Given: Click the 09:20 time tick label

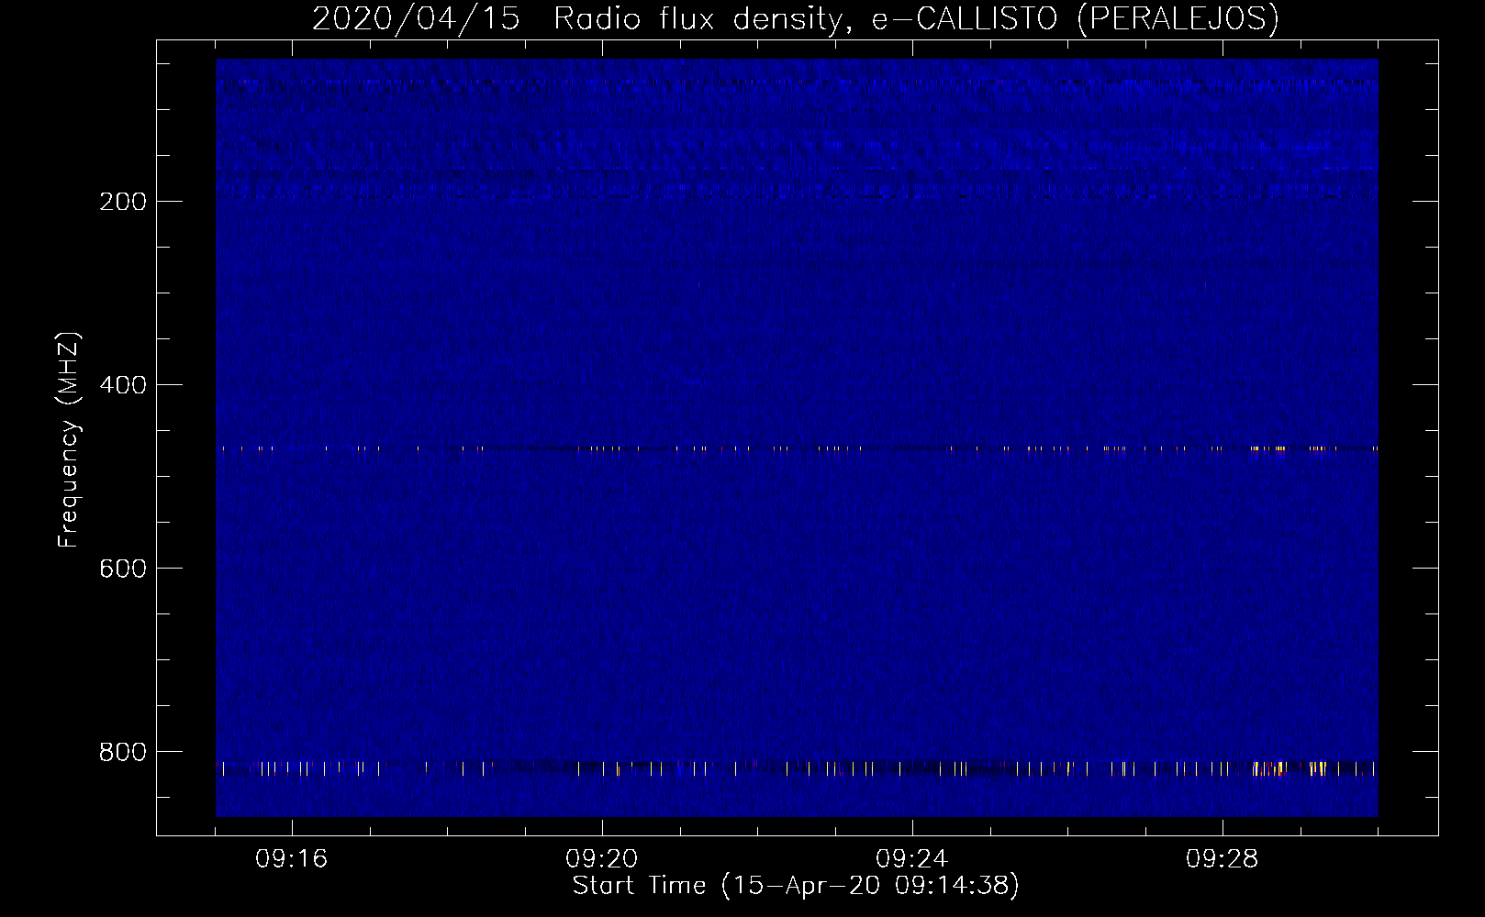Looking at the screenshot, I should pyautogui.click(x=602, y=859).
